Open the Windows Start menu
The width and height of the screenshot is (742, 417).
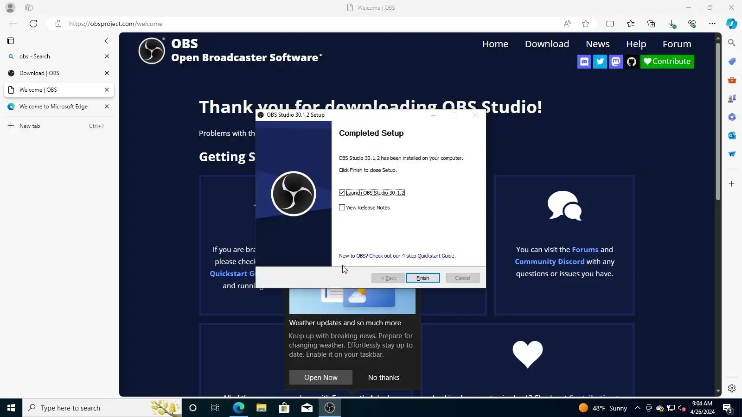[11, 408]
